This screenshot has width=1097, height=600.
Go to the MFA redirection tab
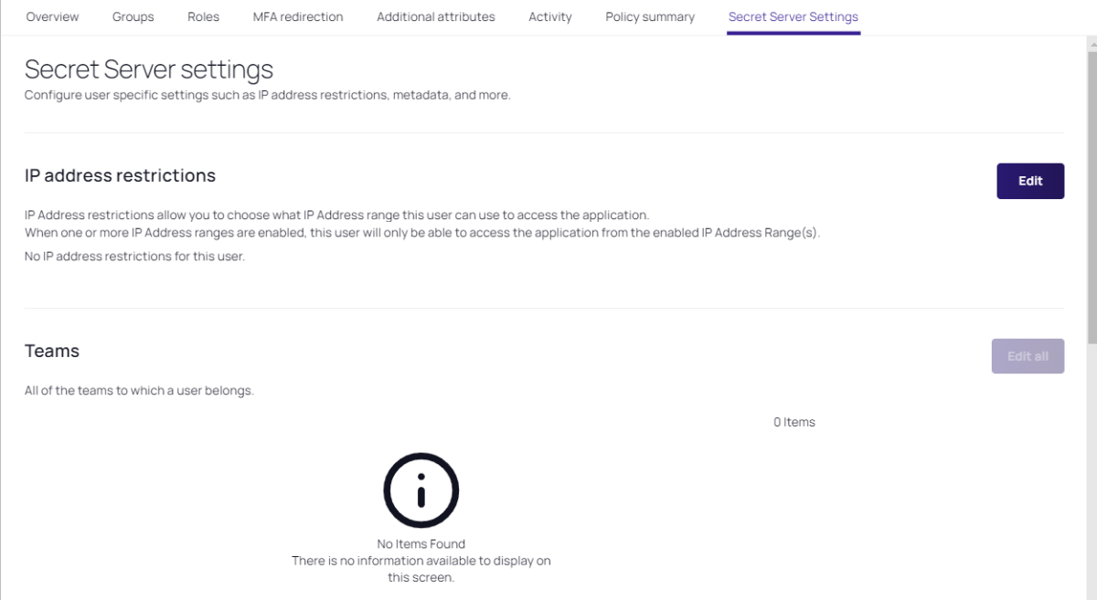[x=298, y=16]
